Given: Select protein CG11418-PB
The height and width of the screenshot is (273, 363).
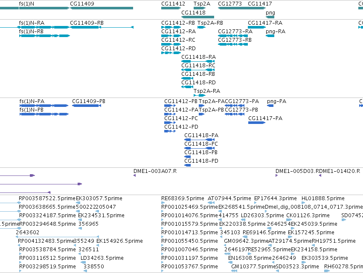Looking at the screenshot, I should (188, 157).
